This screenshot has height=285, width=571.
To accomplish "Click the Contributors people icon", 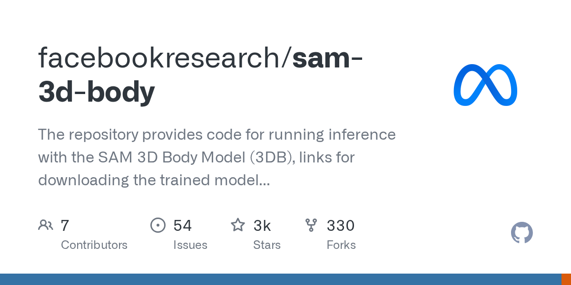I will point(46,225).
